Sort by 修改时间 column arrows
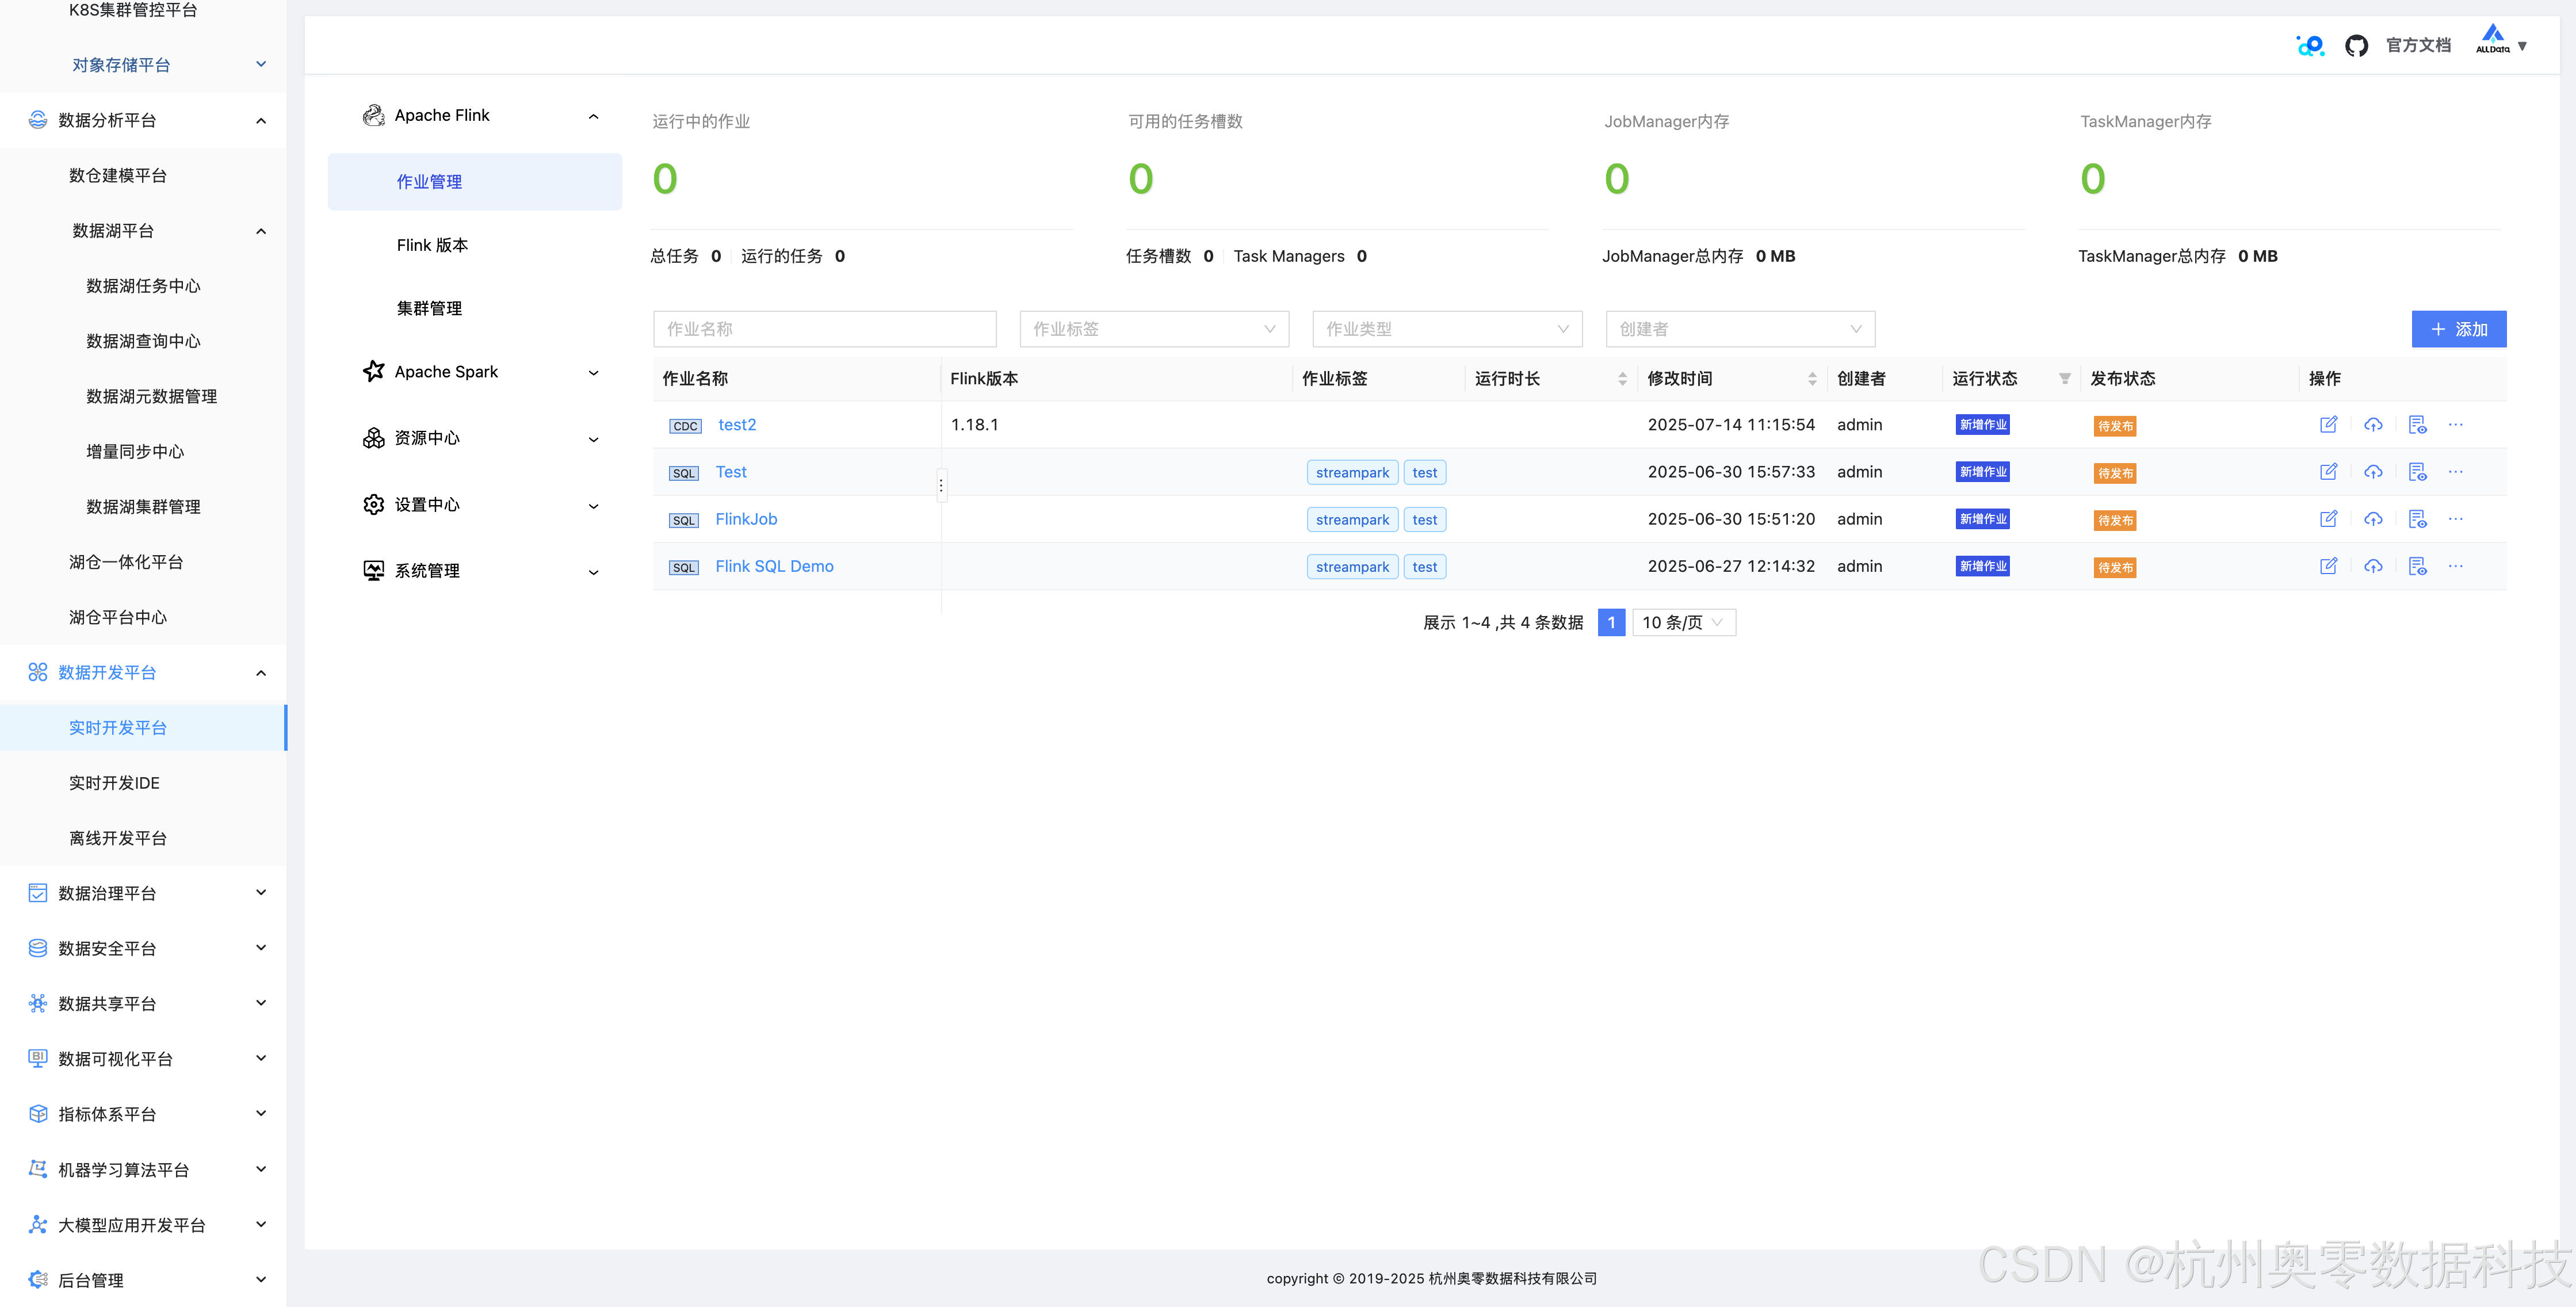Viewport: 2576px width, 1307px height. point(1812,379)
